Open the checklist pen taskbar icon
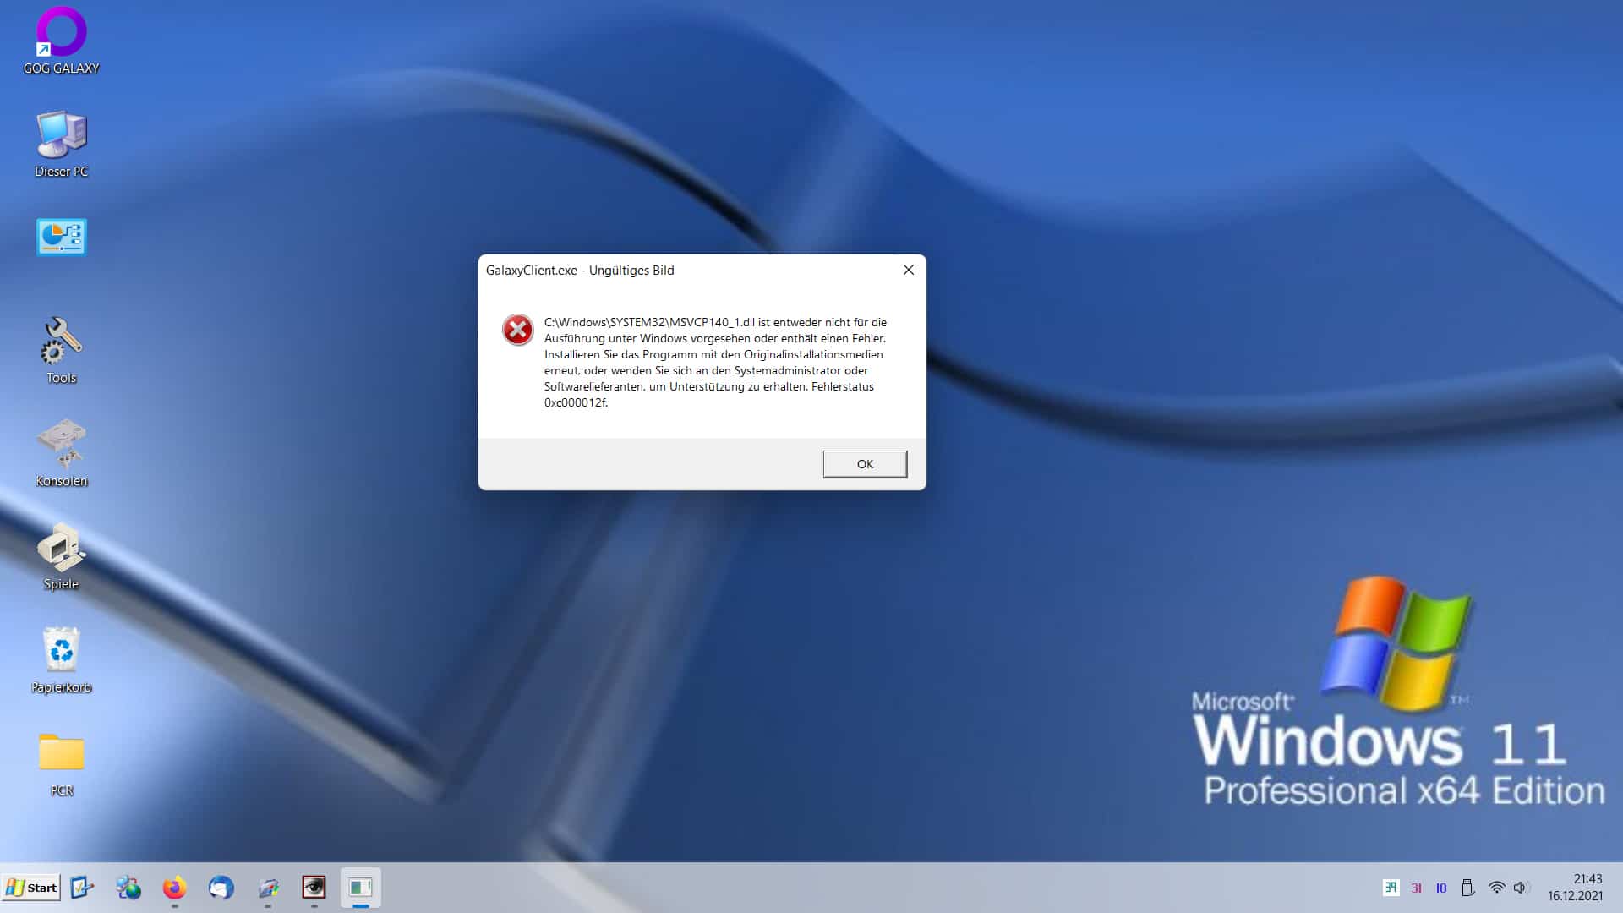Screen dimensions: 1623x913 82,888
